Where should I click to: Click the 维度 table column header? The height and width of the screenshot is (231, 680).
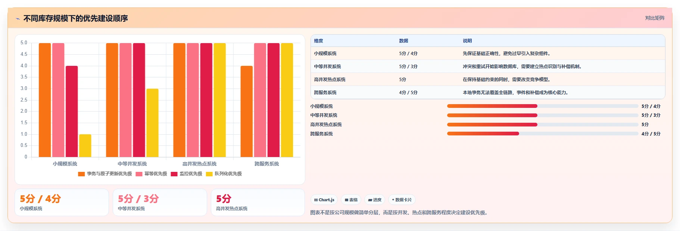(x=318, y=41)
